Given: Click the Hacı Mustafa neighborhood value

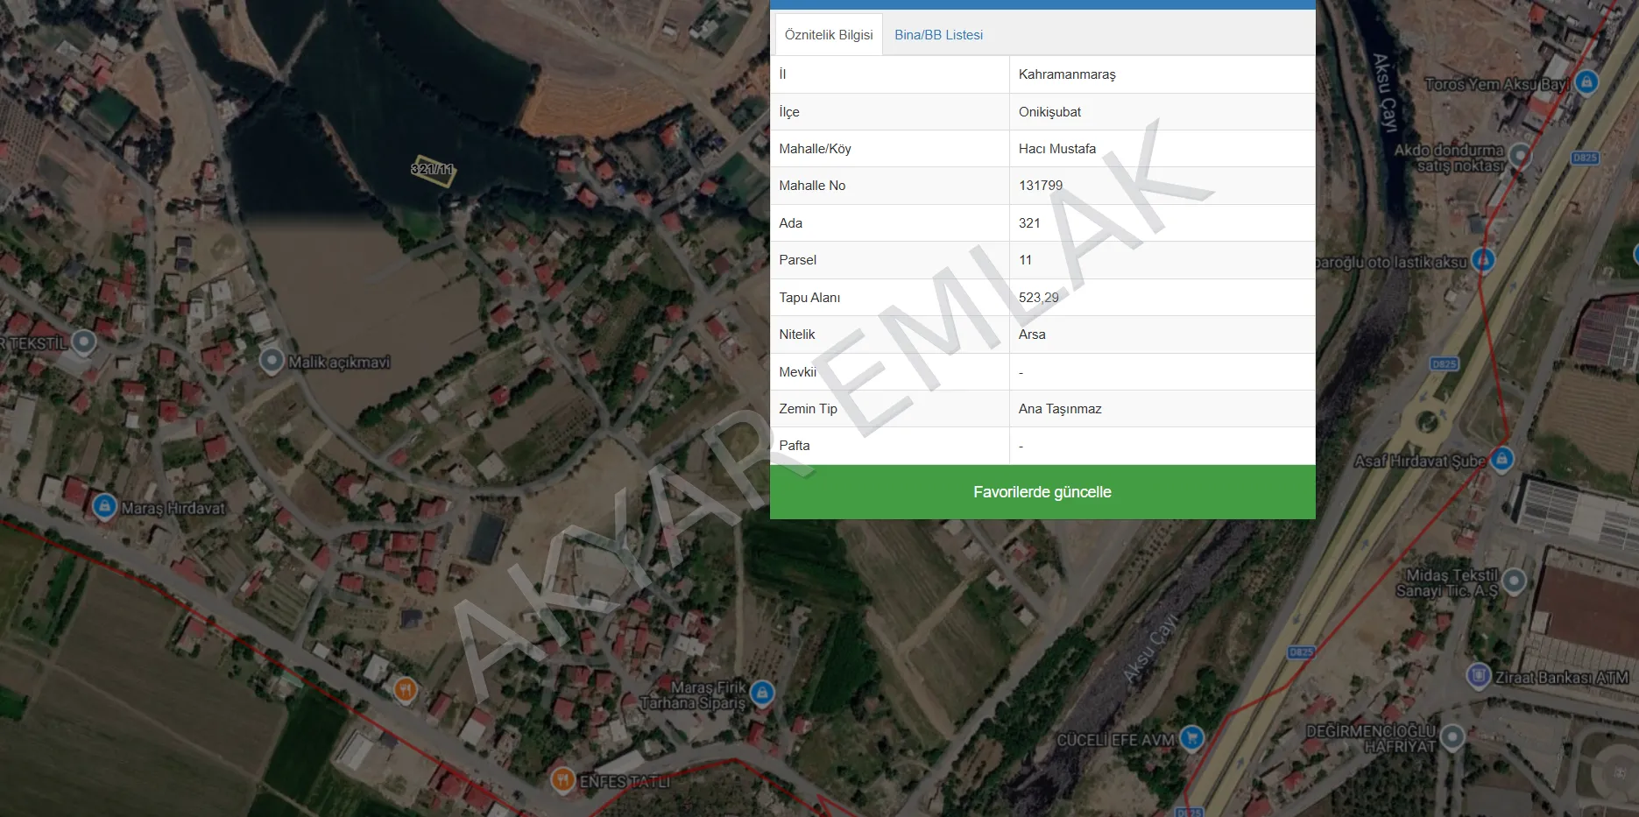Looking at the screenshot, I should point(1057,149).
